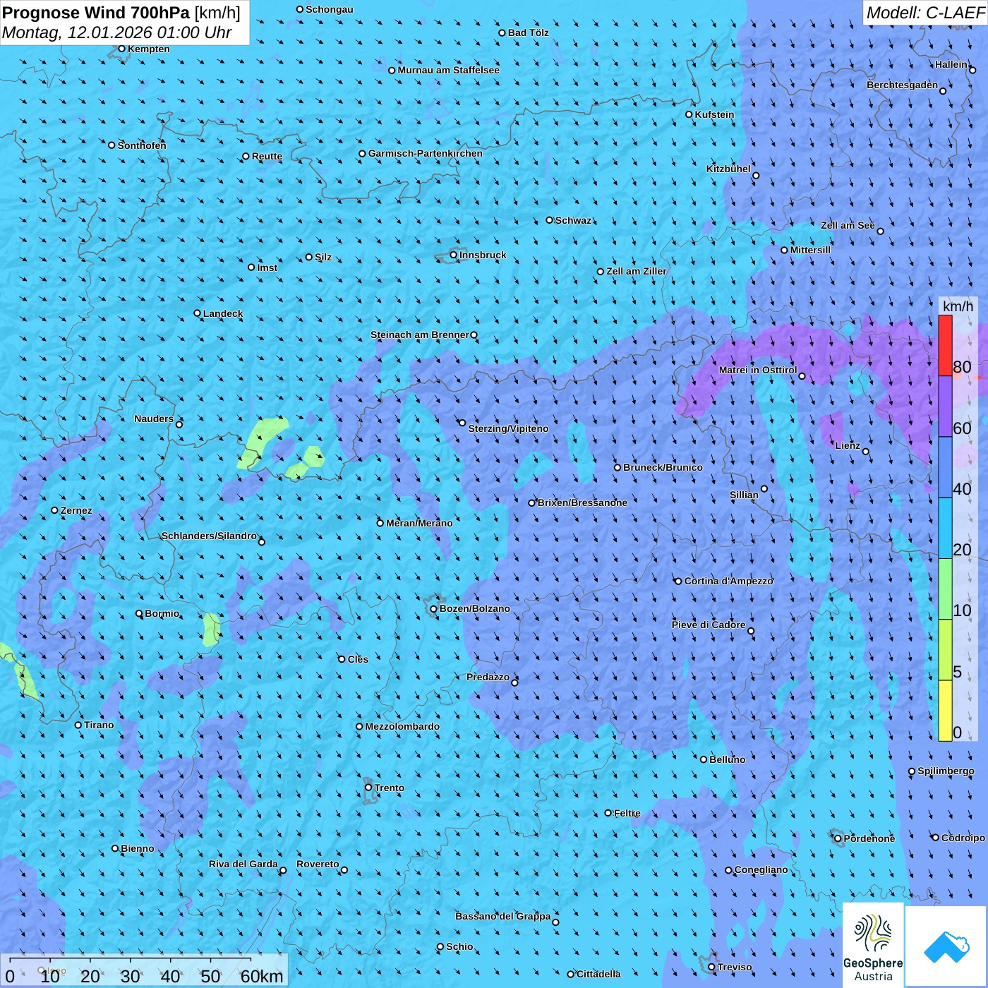Click the 'Bruneck/Brunico' label
Viewport: 988px width, 988px height.
tap(663, 467)
